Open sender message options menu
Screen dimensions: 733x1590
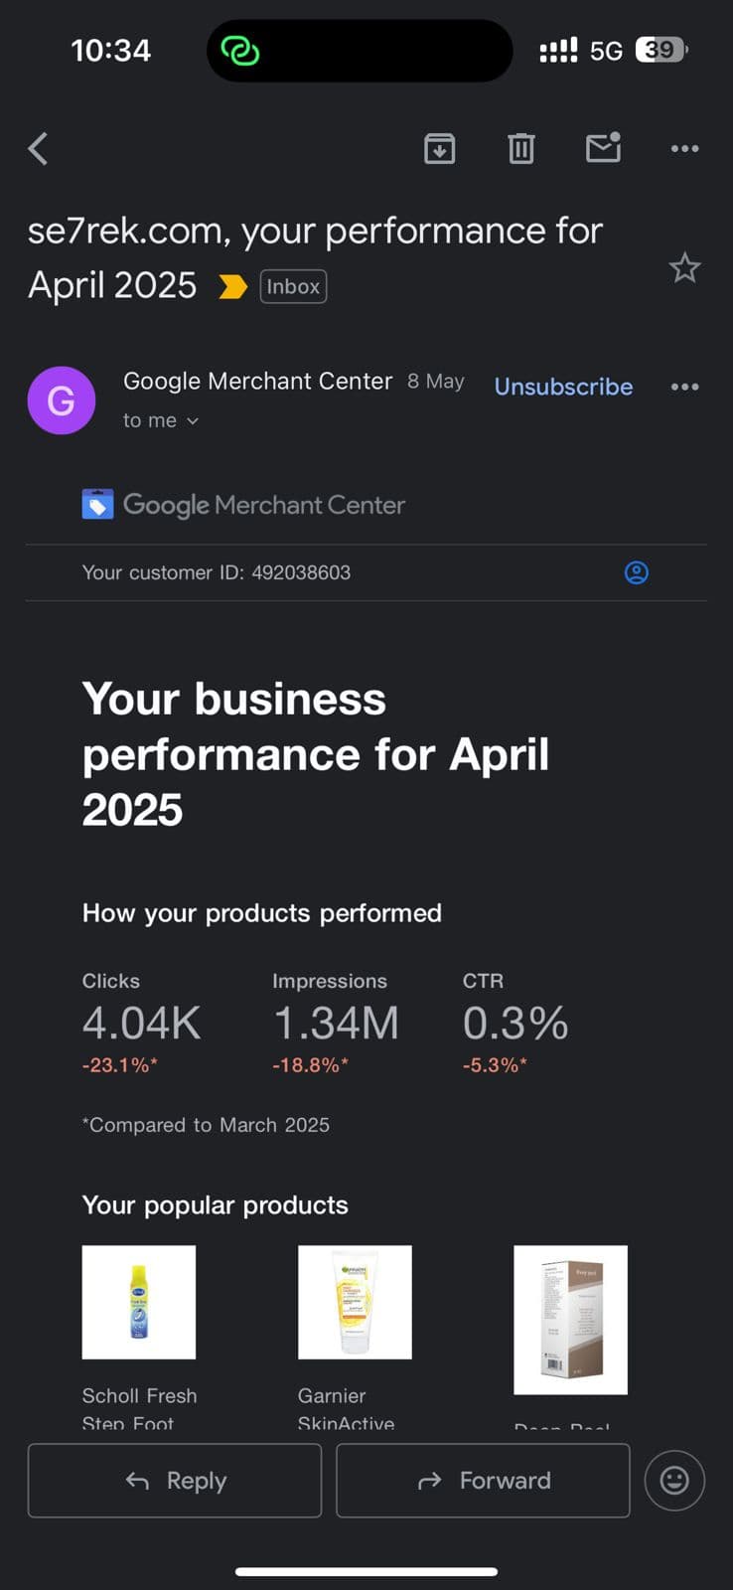click(684, 387)
